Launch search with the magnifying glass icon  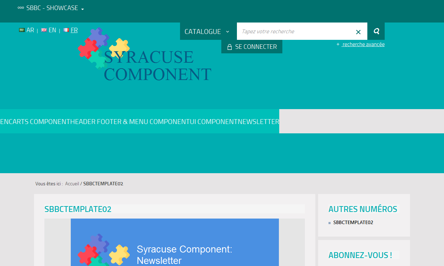click(376, 32)
